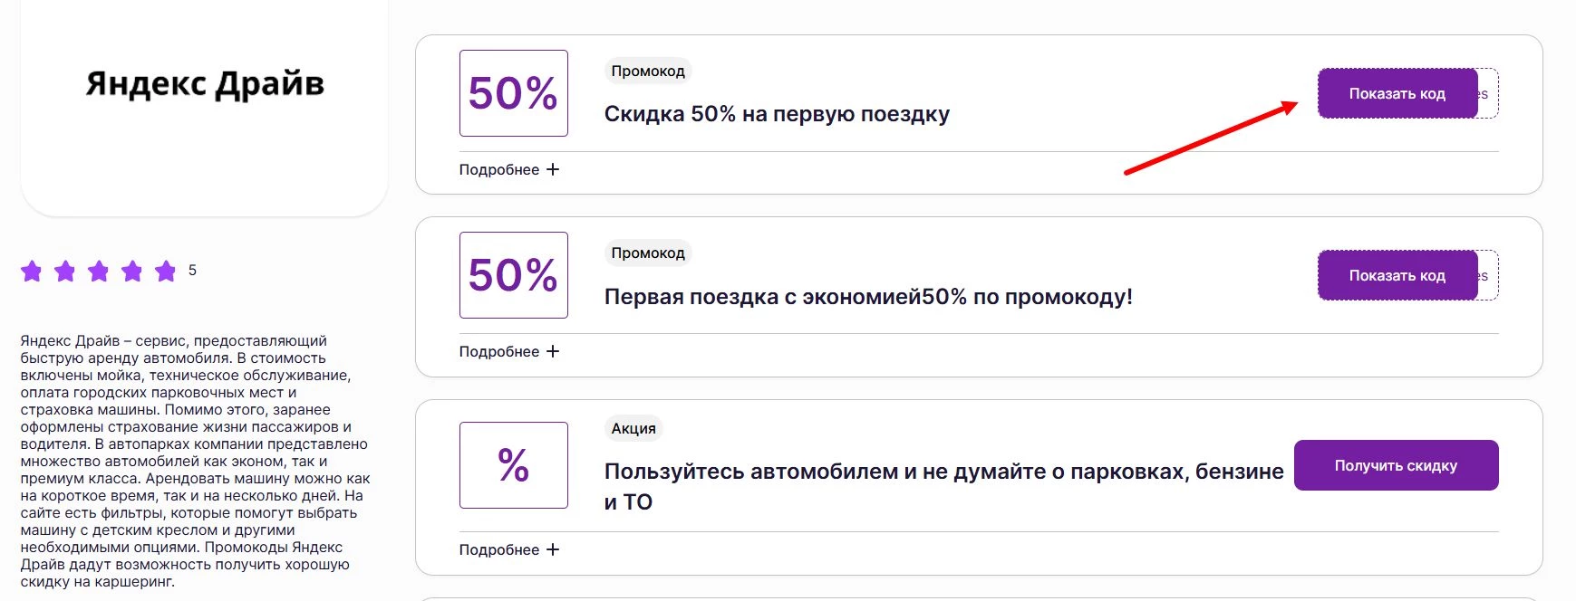Click the hidden promo code behind Показать код
Screen dimensions: 1576x601
coord(1491,92)
